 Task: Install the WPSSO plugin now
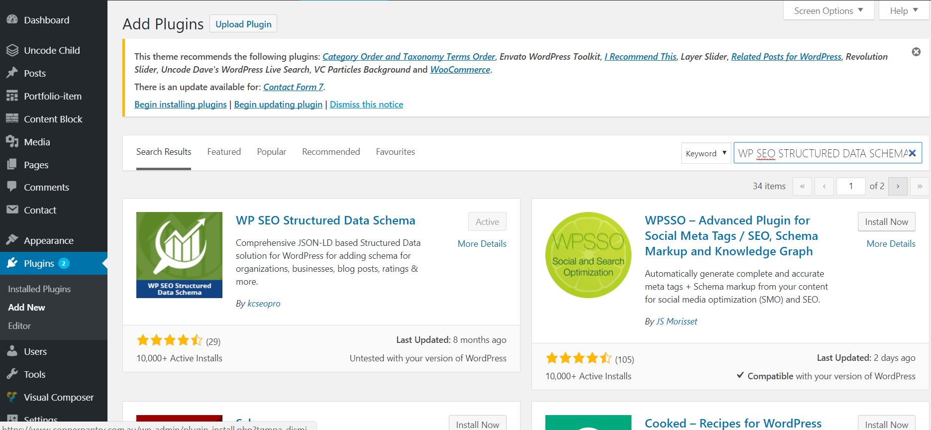(x=886, y=221)
